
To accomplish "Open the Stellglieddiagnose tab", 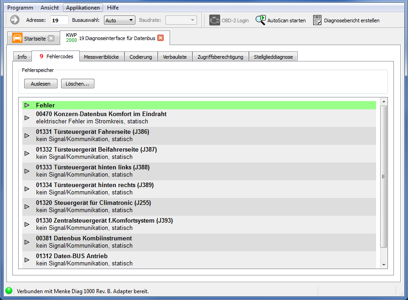I will click(x=274, y=57).
